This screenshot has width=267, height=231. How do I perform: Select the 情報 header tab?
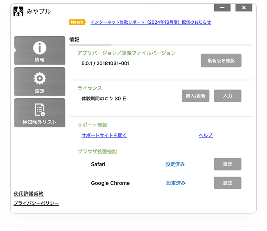click(75, 40)
